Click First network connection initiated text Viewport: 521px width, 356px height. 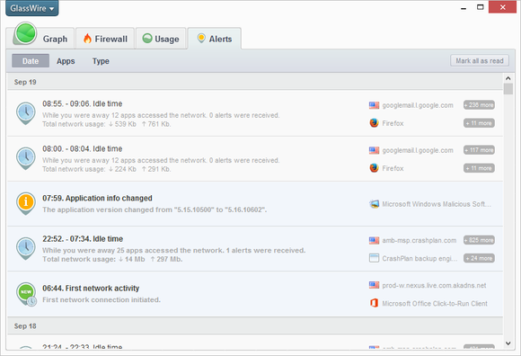pyautogui.click(x=102, y=300)
